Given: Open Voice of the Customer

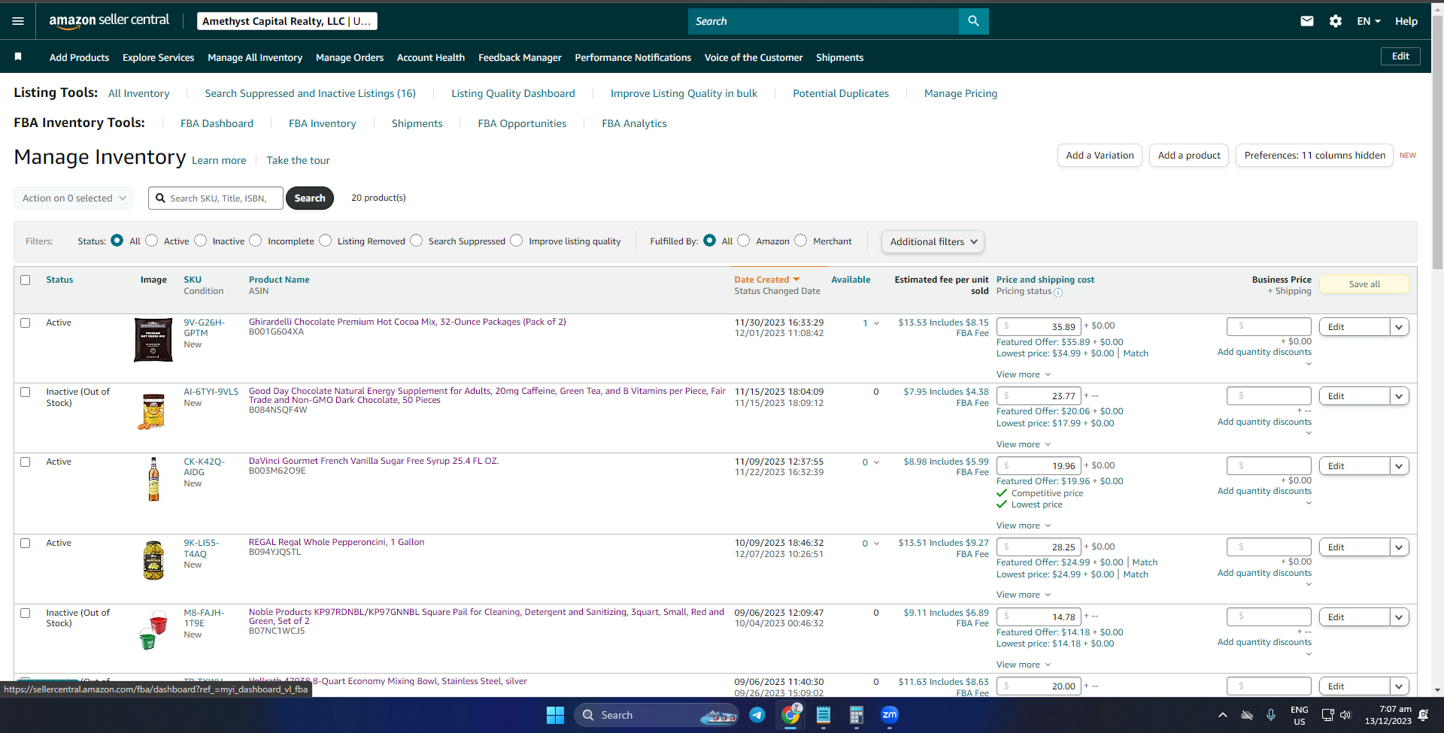Looking at the screenshot, I should click(x=754, y=57).
